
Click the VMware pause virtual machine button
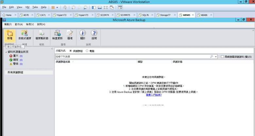point(53,8)
